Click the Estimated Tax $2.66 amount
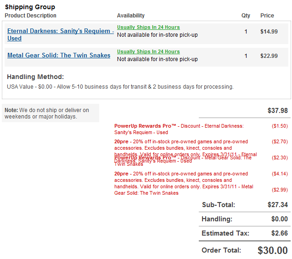 pyautogui.click(x=279, y=233)
